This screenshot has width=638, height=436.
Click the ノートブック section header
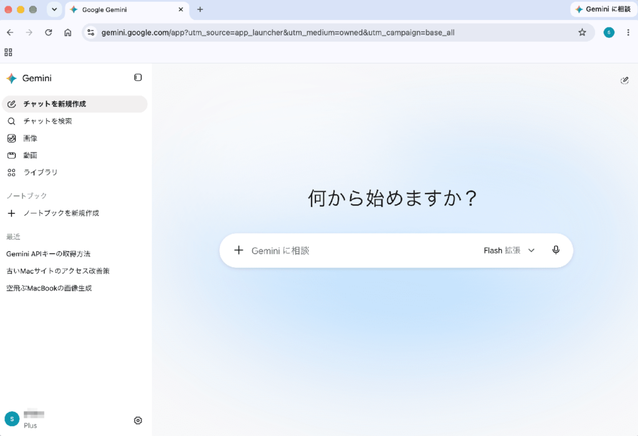click(x=26, y=196)
